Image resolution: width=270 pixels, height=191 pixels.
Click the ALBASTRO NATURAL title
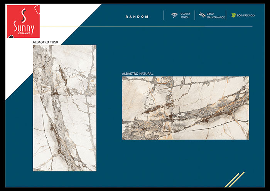coord(138,74)
